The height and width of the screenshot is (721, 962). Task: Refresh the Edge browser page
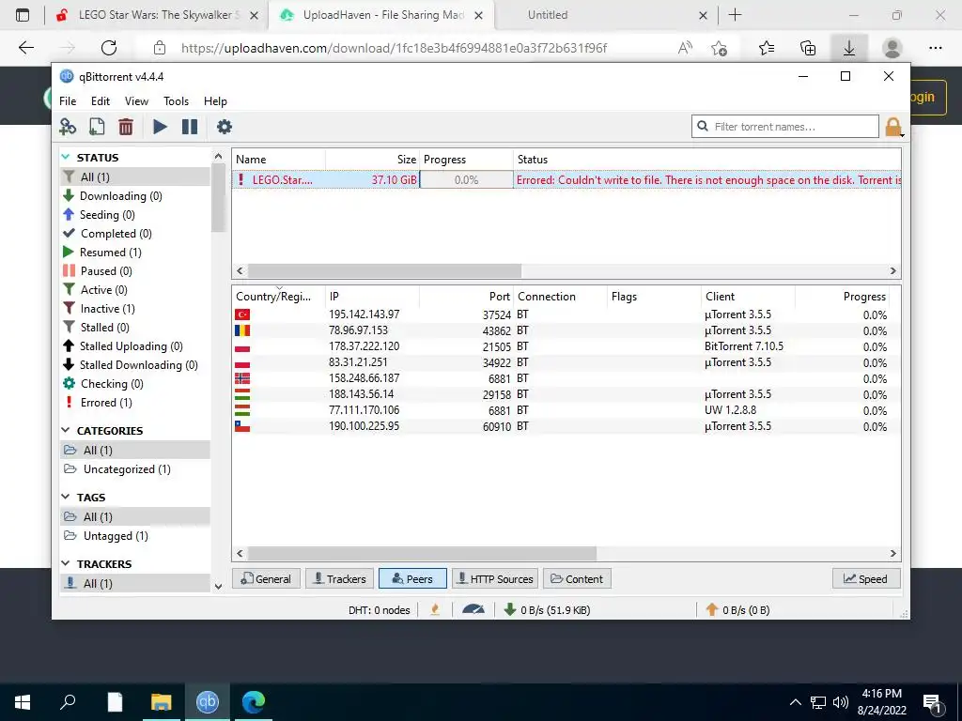point(109,48)
